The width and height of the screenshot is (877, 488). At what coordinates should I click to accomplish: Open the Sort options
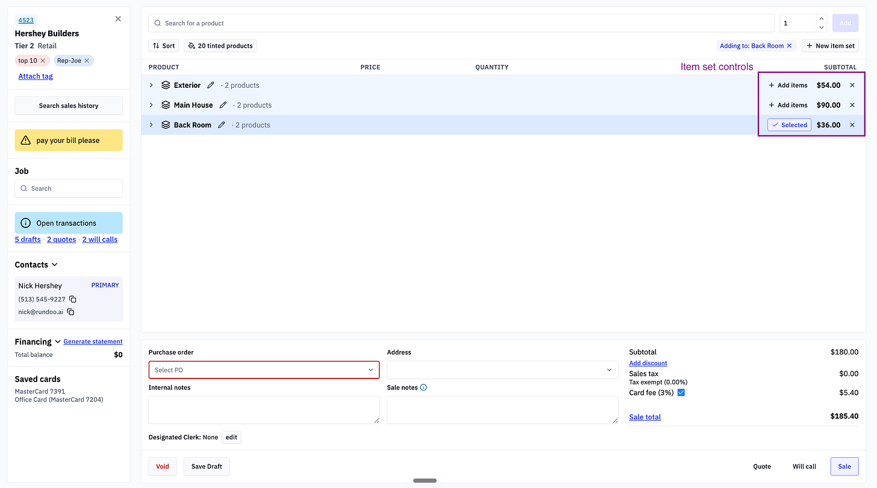[x=164, y=46]
